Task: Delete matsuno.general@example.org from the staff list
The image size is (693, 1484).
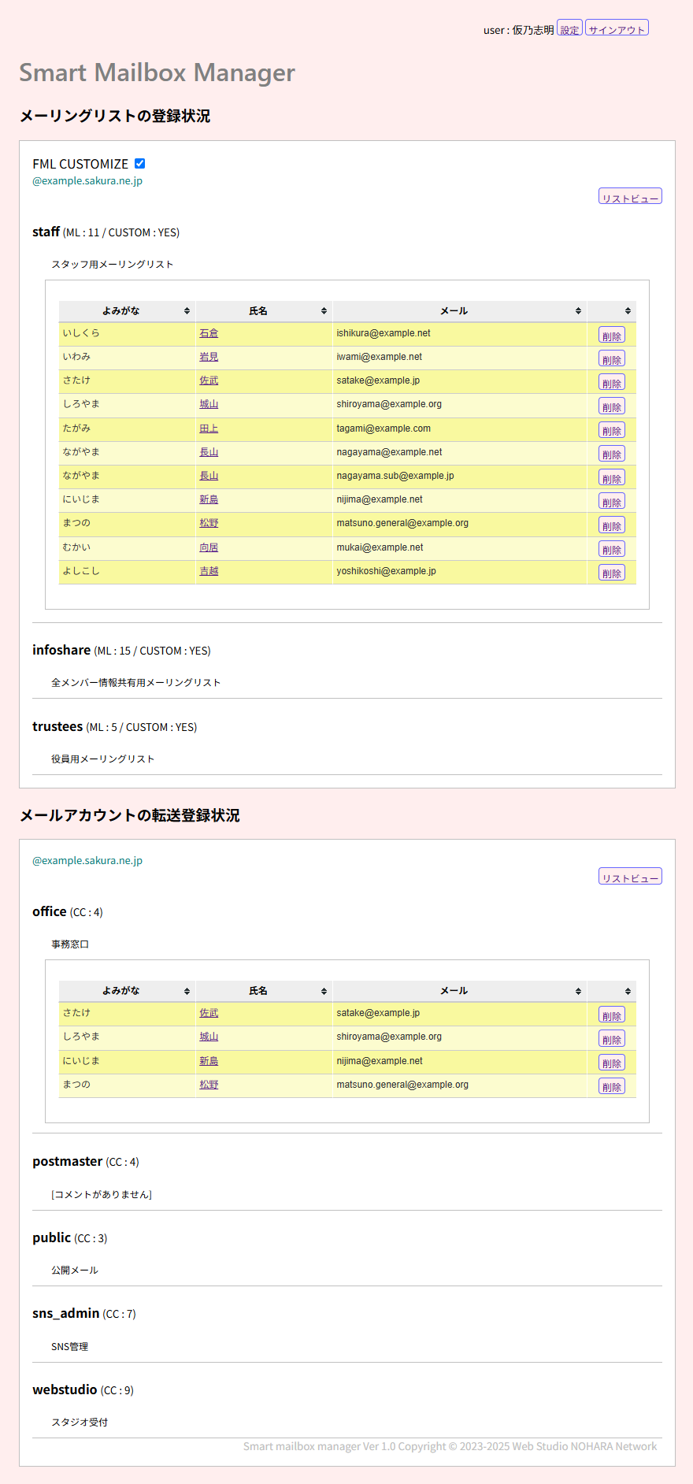Action: click(612, 525)
